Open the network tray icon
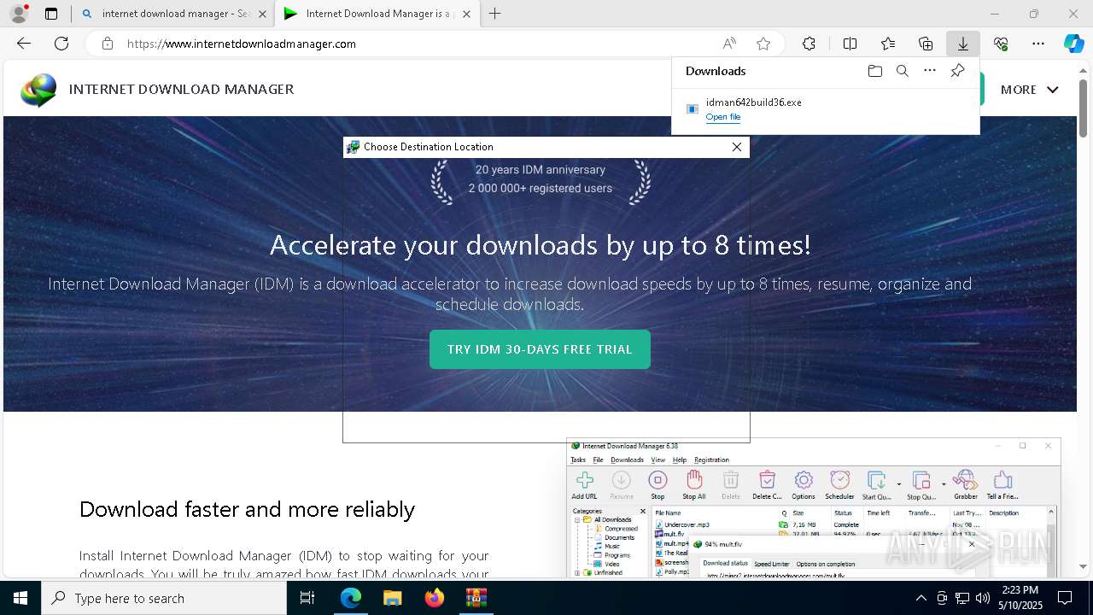Screen dimensions: 1093x615 click(961, 598)
